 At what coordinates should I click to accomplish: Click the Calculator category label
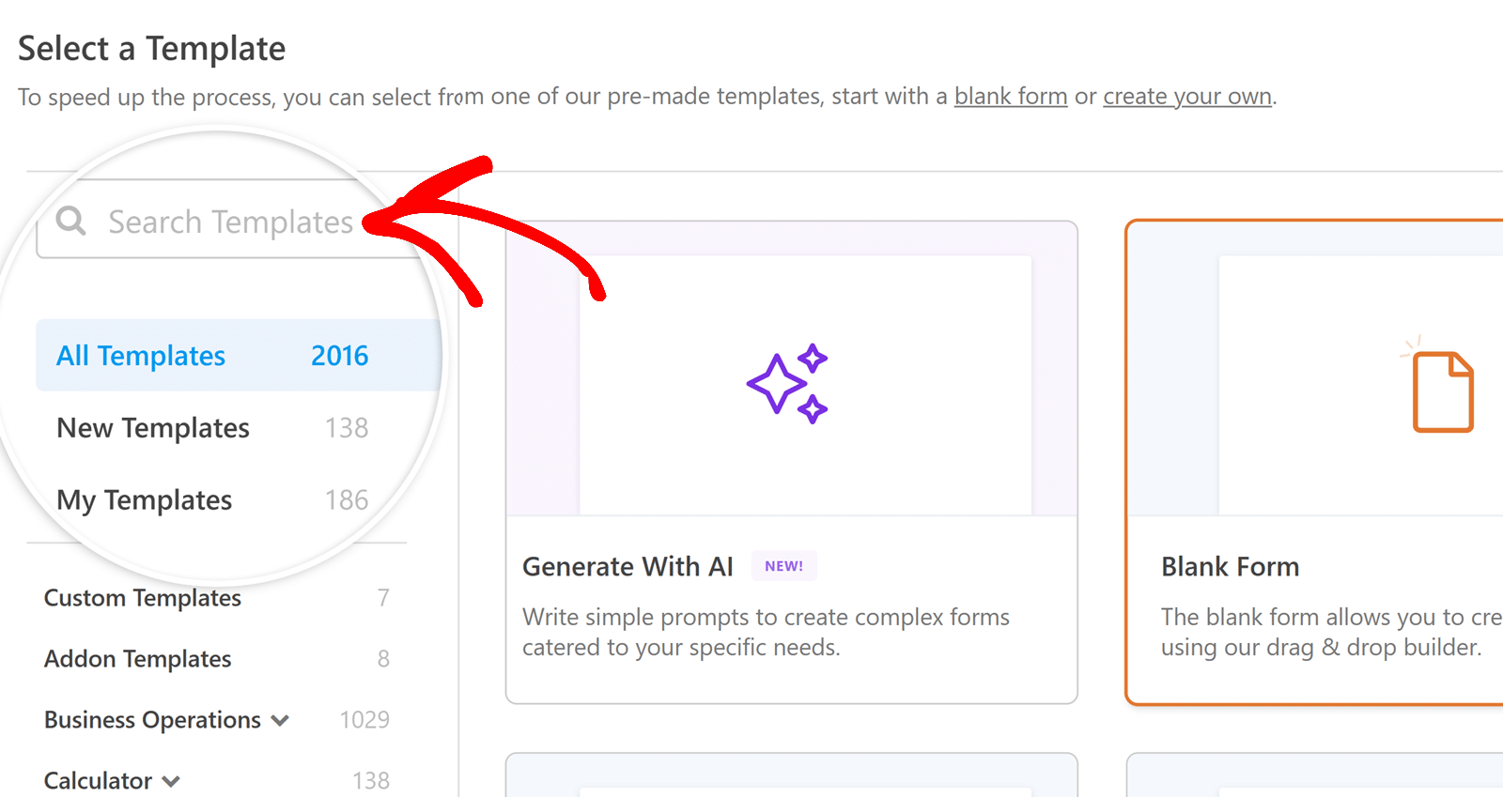coord(98,781)
